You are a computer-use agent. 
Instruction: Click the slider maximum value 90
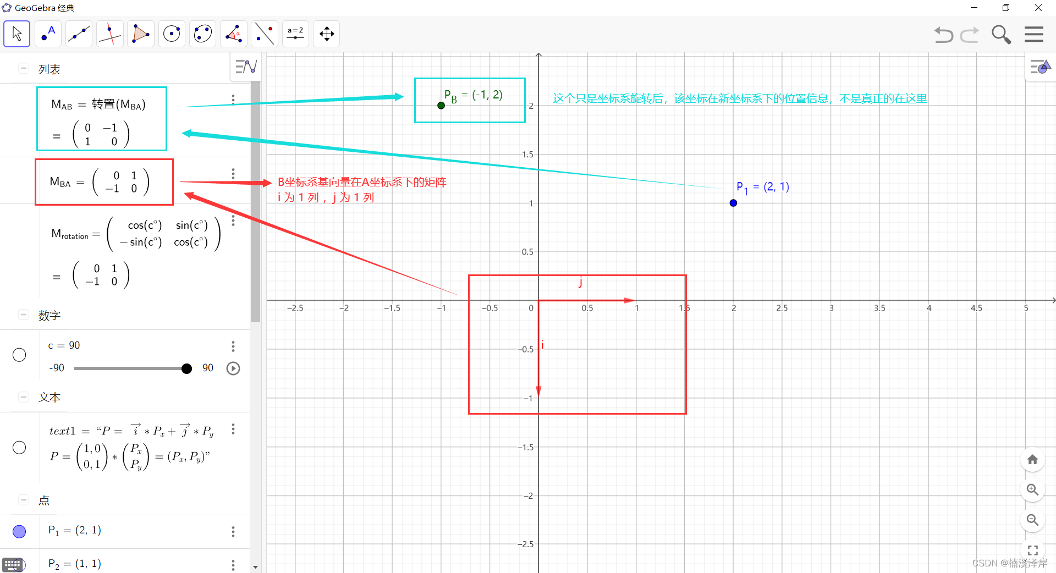coord(208,368)
